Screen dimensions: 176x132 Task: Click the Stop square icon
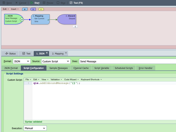click(x=58, y=3)
